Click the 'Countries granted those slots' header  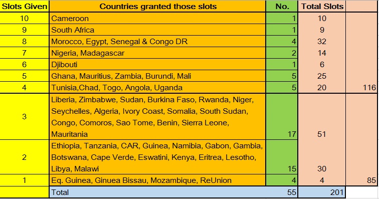(157, 7)
